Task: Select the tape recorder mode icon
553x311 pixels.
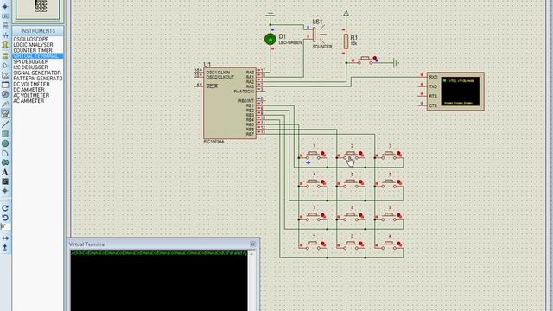Action: pyautogui.click(x=5, y=85)
